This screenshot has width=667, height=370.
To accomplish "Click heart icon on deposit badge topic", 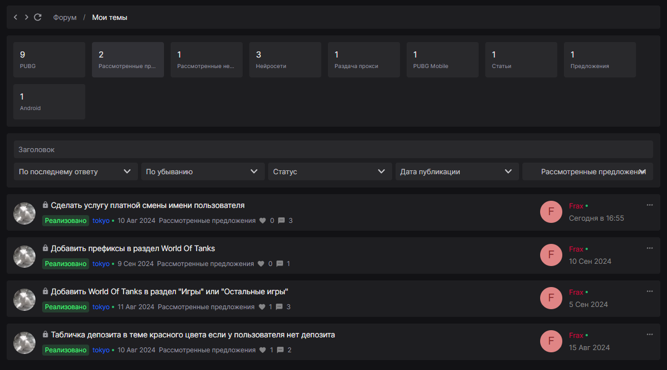I will click(263, 350).
